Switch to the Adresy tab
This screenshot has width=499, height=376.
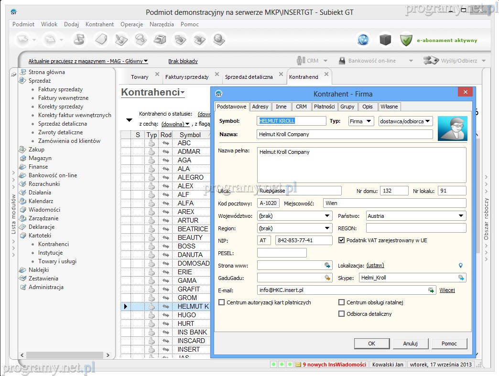click(260, 107)
